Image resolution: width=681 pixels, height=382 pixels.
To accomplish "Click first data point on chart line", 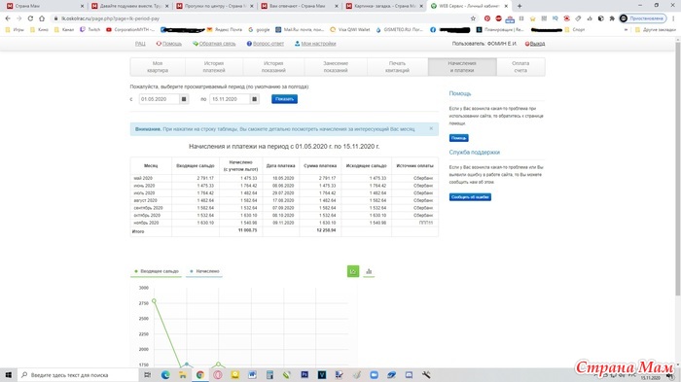I will (x=154, y=300).
